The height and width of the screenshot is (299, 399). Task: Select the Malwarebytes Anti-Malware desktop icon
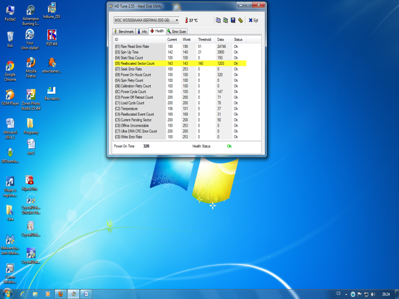tap(10, 244)
